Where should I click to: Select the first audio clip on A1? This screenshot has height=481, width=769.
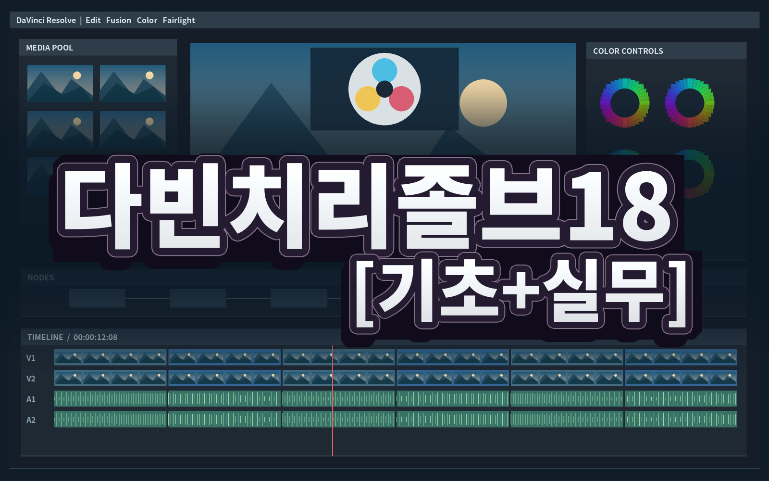click(110, 399)
